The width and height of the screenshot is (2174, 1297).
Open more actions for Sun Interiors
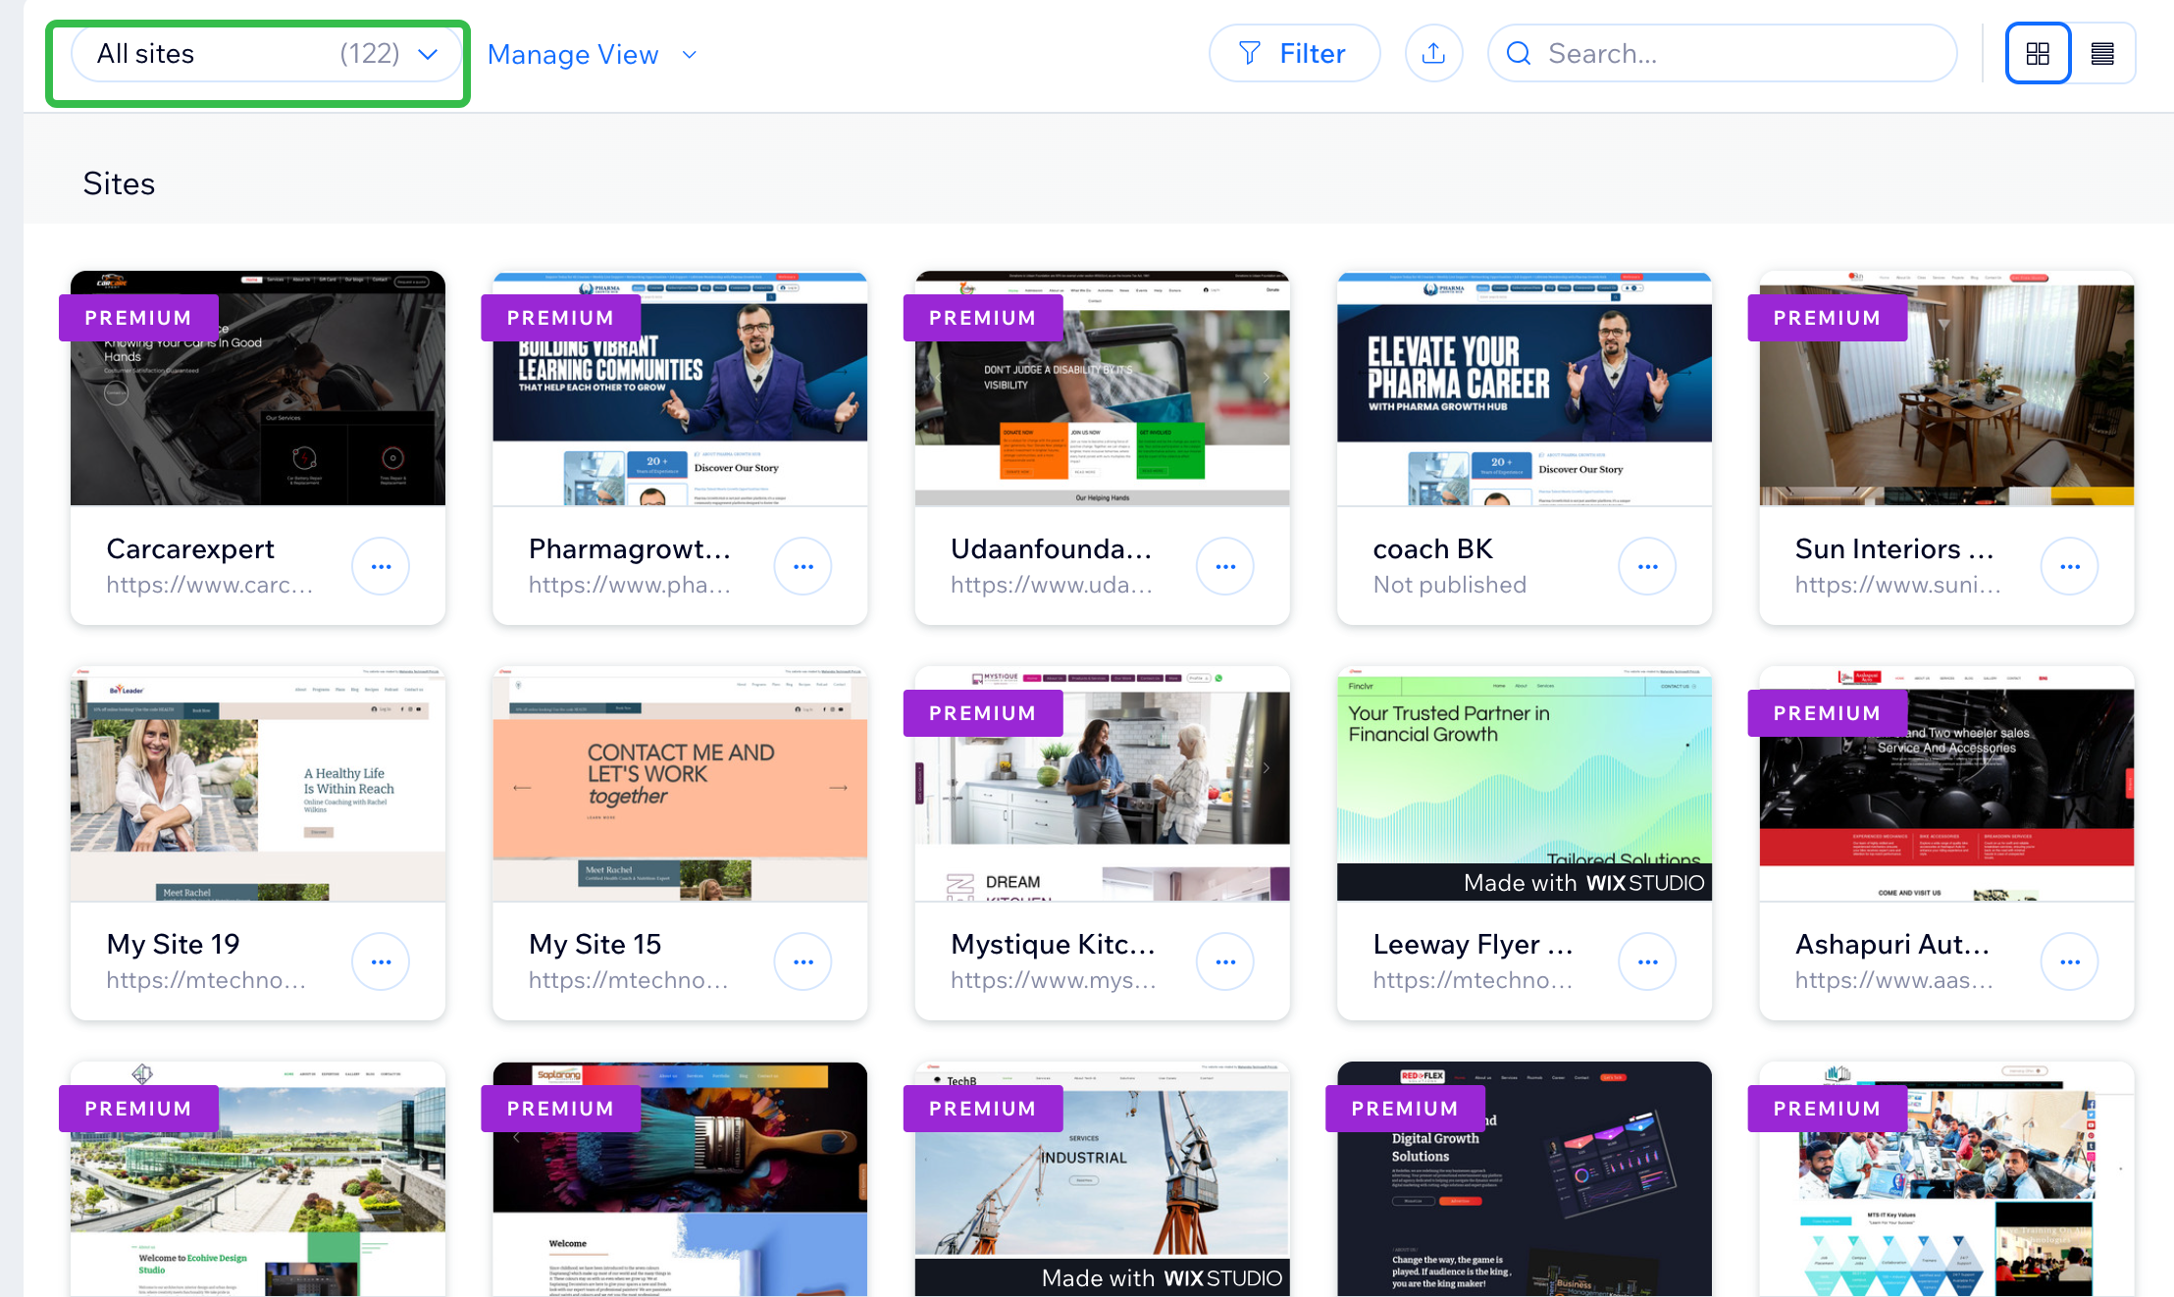pos(2069,566)
